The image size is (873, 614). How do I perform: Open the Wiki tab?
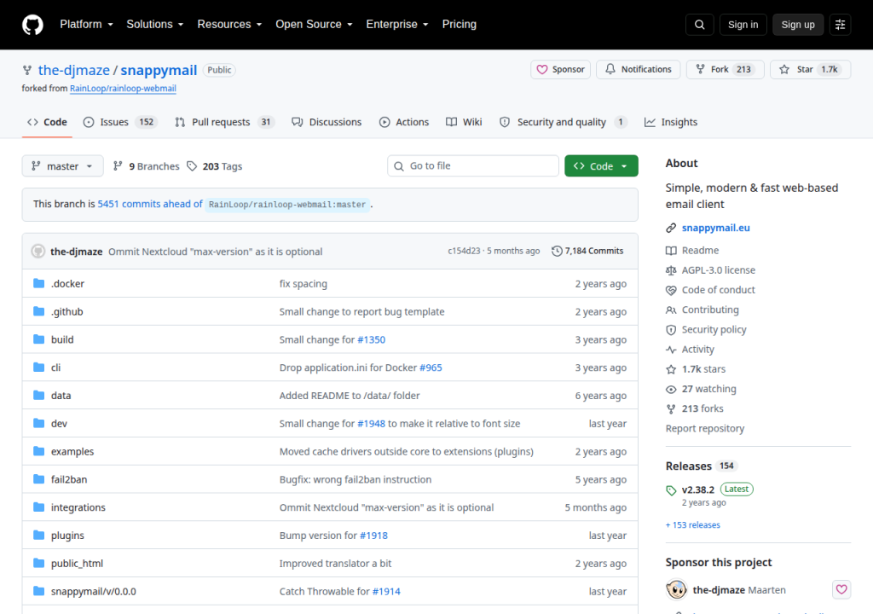click(465, 122)
